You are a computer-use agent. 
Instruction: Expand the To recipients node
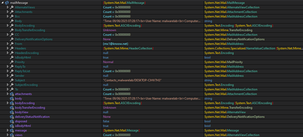[8, 89]
